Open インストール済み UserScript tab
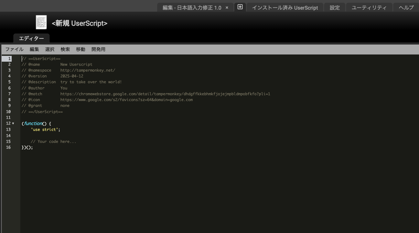 (x=285, y=8)
